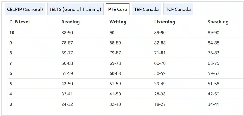
Task: Switch to IELTS (General Training) tab
Action: pos(76,9)
